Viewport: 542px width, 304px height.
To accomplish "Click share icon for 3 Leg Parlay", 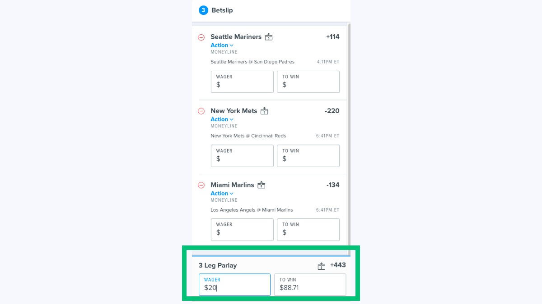I will [322, 266].
